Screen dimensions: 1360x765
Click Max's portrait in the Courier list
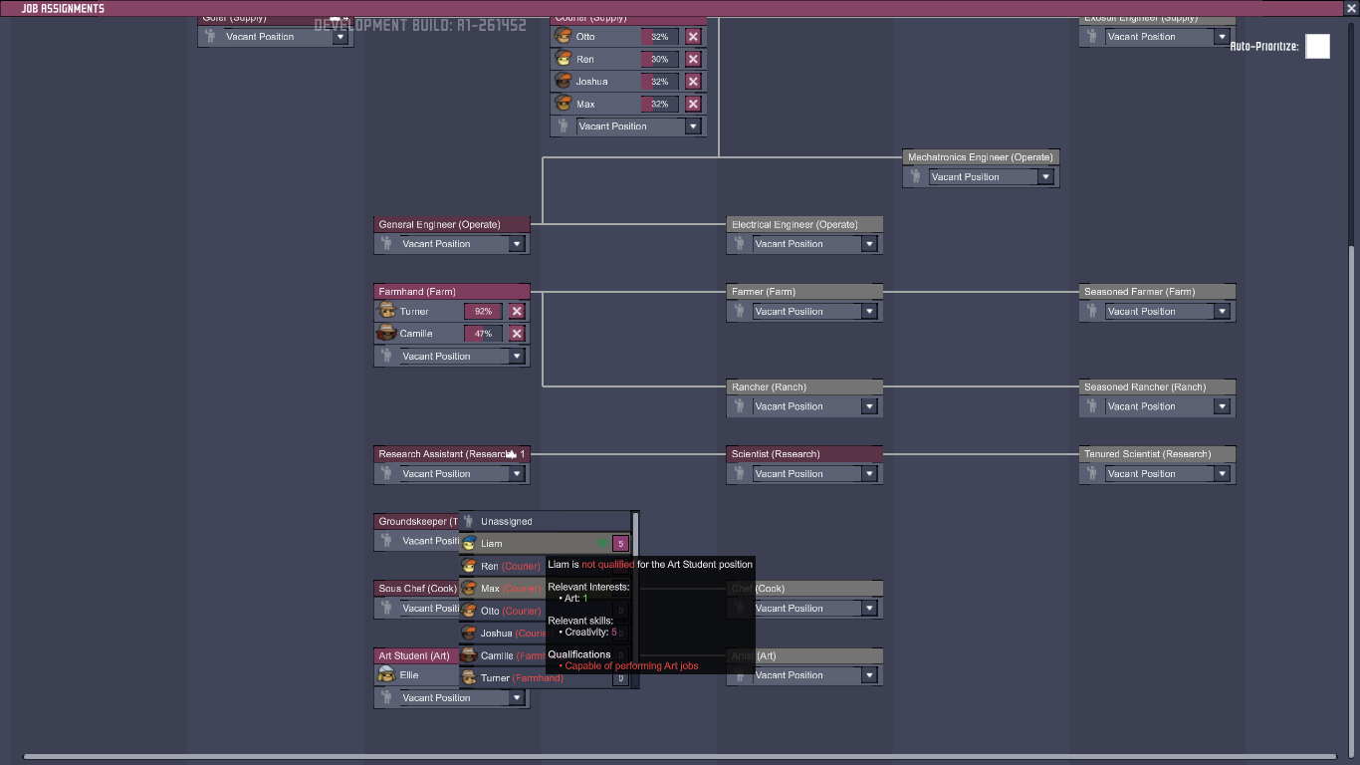(x=564, y=104)
